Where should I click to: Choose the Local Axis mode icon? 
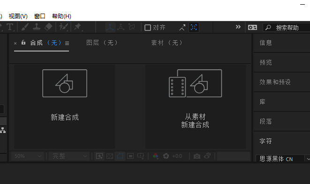(110, 27)
